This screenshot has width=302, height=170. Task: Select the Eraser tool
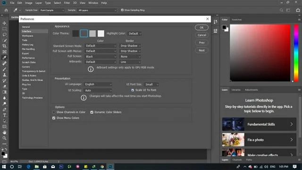pos(4,86)
